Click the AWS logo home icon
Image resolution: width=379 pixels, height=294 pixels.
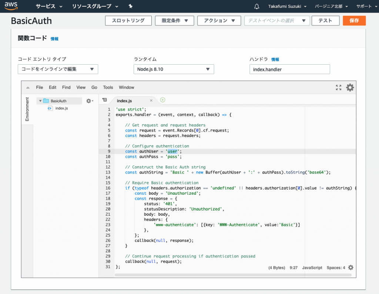pyautogui.click(x=11, y=6)
